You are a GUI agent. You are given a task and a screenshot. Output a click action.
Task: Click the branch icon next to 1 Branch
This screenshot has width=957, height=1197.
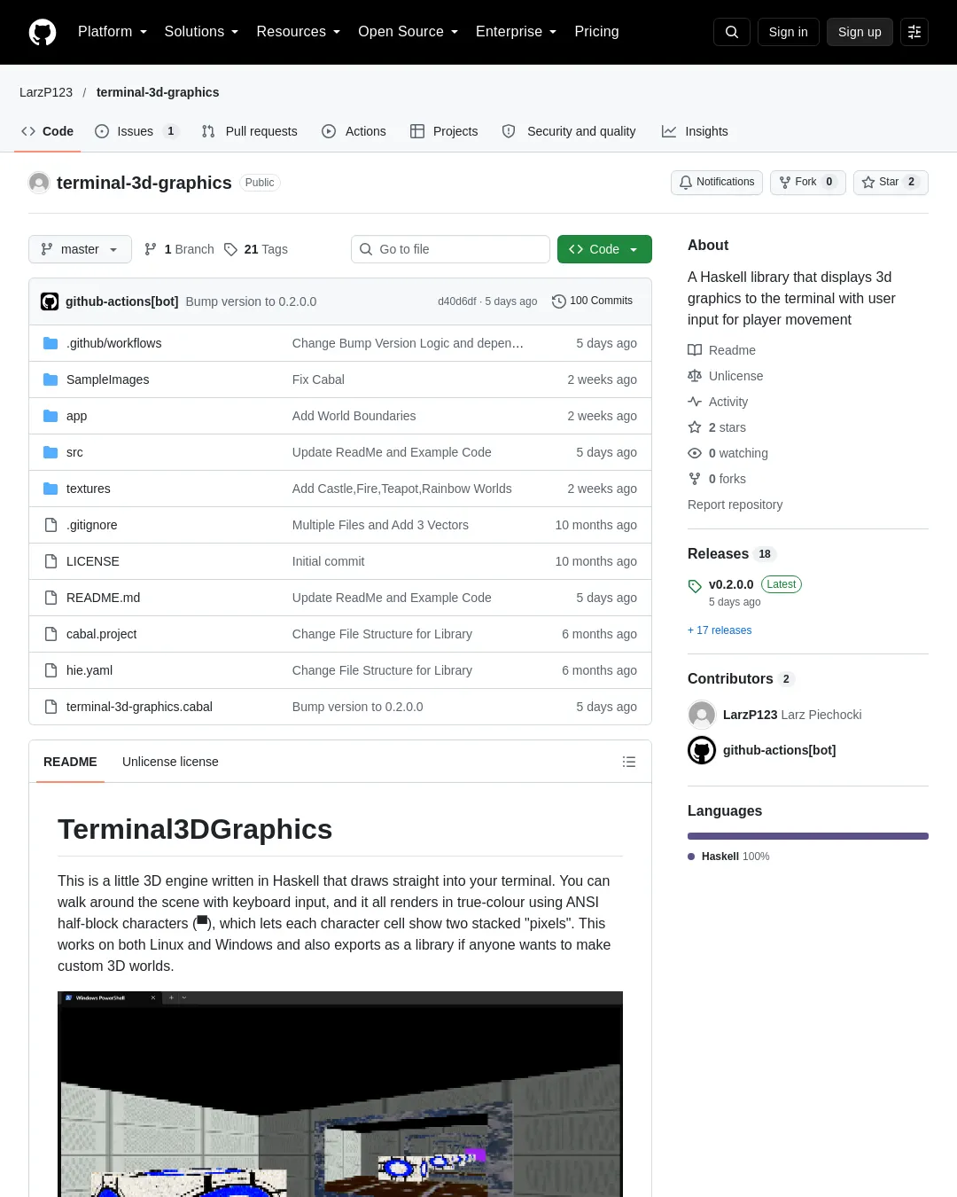151,249
